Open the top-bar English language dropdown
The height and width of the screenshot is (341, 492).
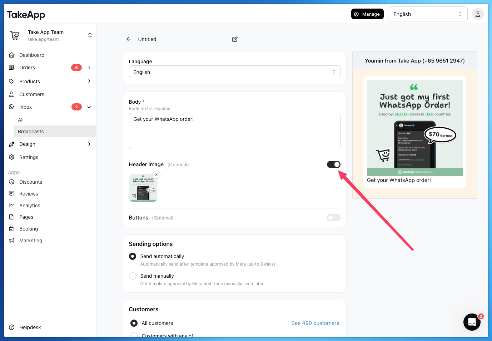coord(428,14)
